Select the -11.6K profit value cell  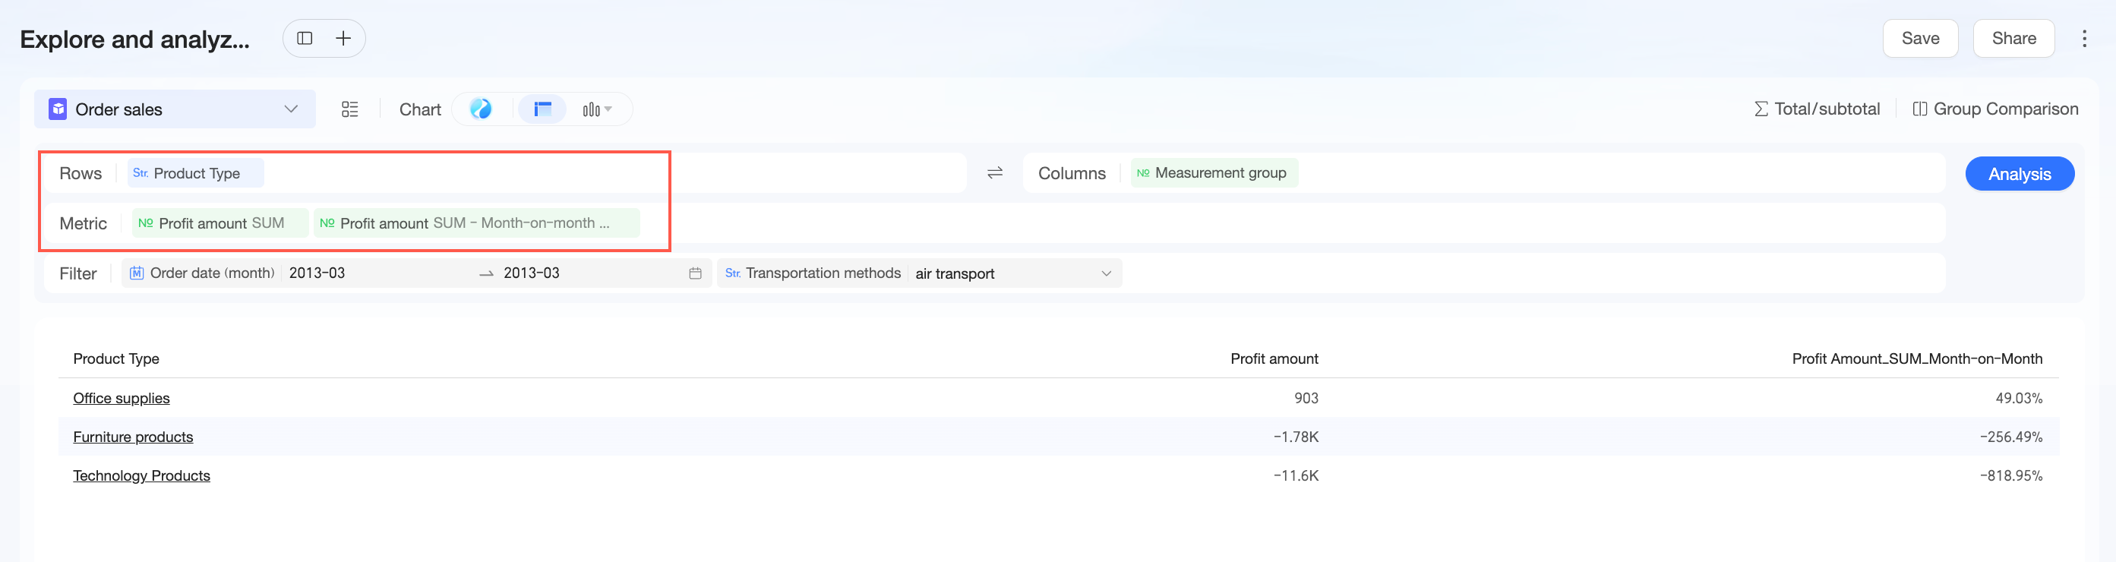pyautogui.click(x=1296, y=475)
